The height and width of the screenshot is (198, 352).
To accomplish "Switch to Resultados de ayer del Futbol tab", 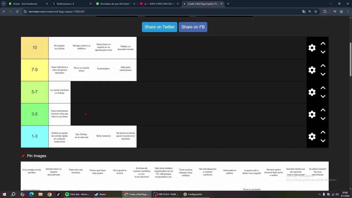I will 116,4.
